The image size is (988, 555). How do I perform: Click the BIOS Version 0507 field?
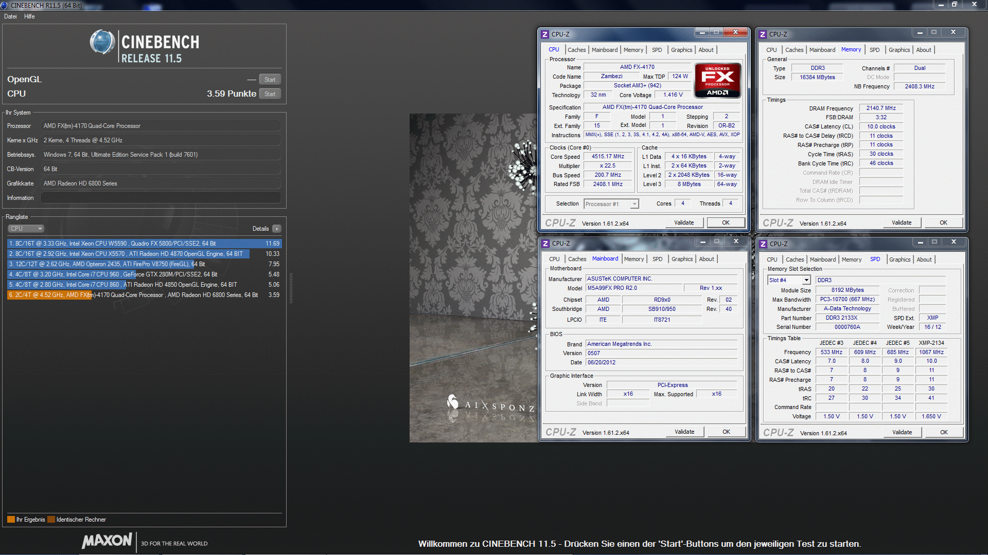pos(662,354)
